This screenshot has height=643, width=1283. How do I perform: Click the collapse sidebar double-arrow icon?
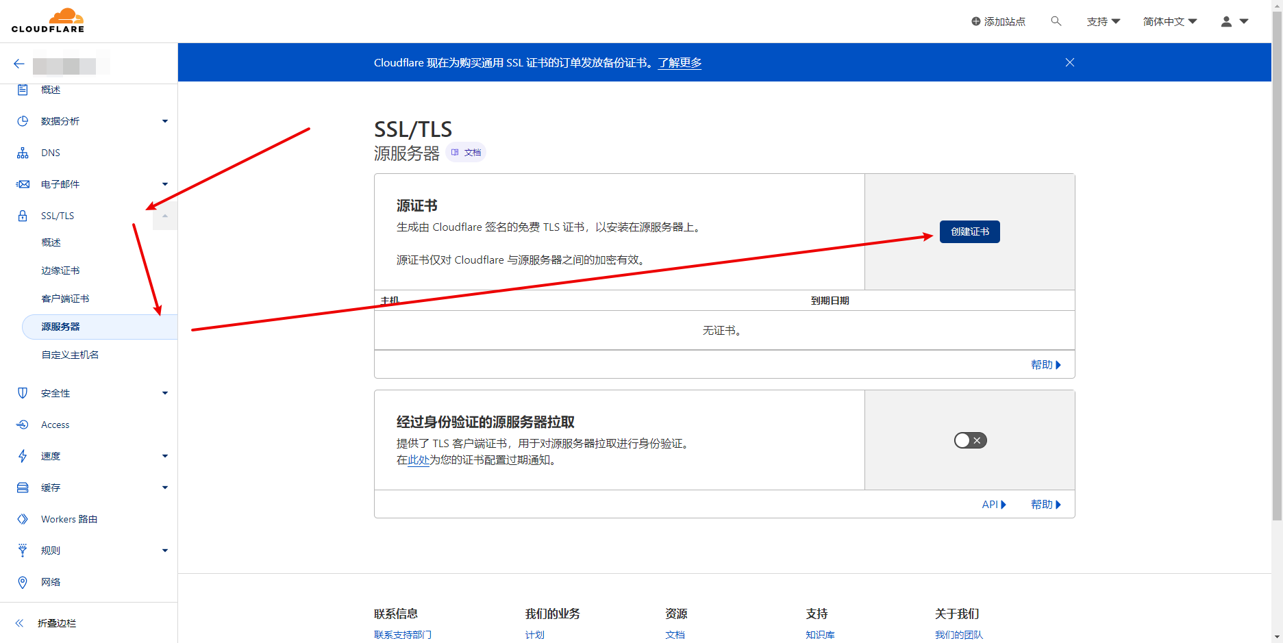pos(19,623)
